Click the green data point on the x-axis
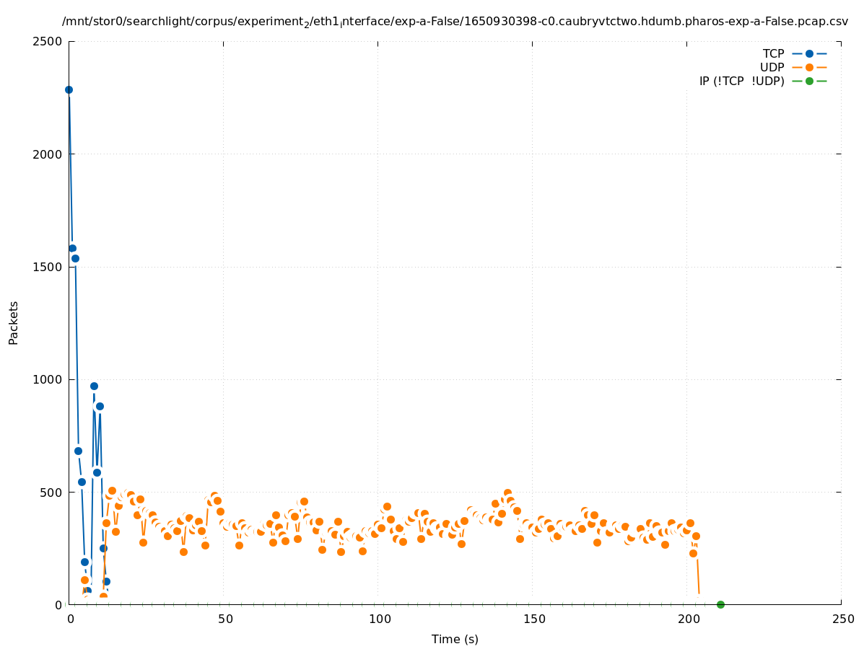 [720, 604]
